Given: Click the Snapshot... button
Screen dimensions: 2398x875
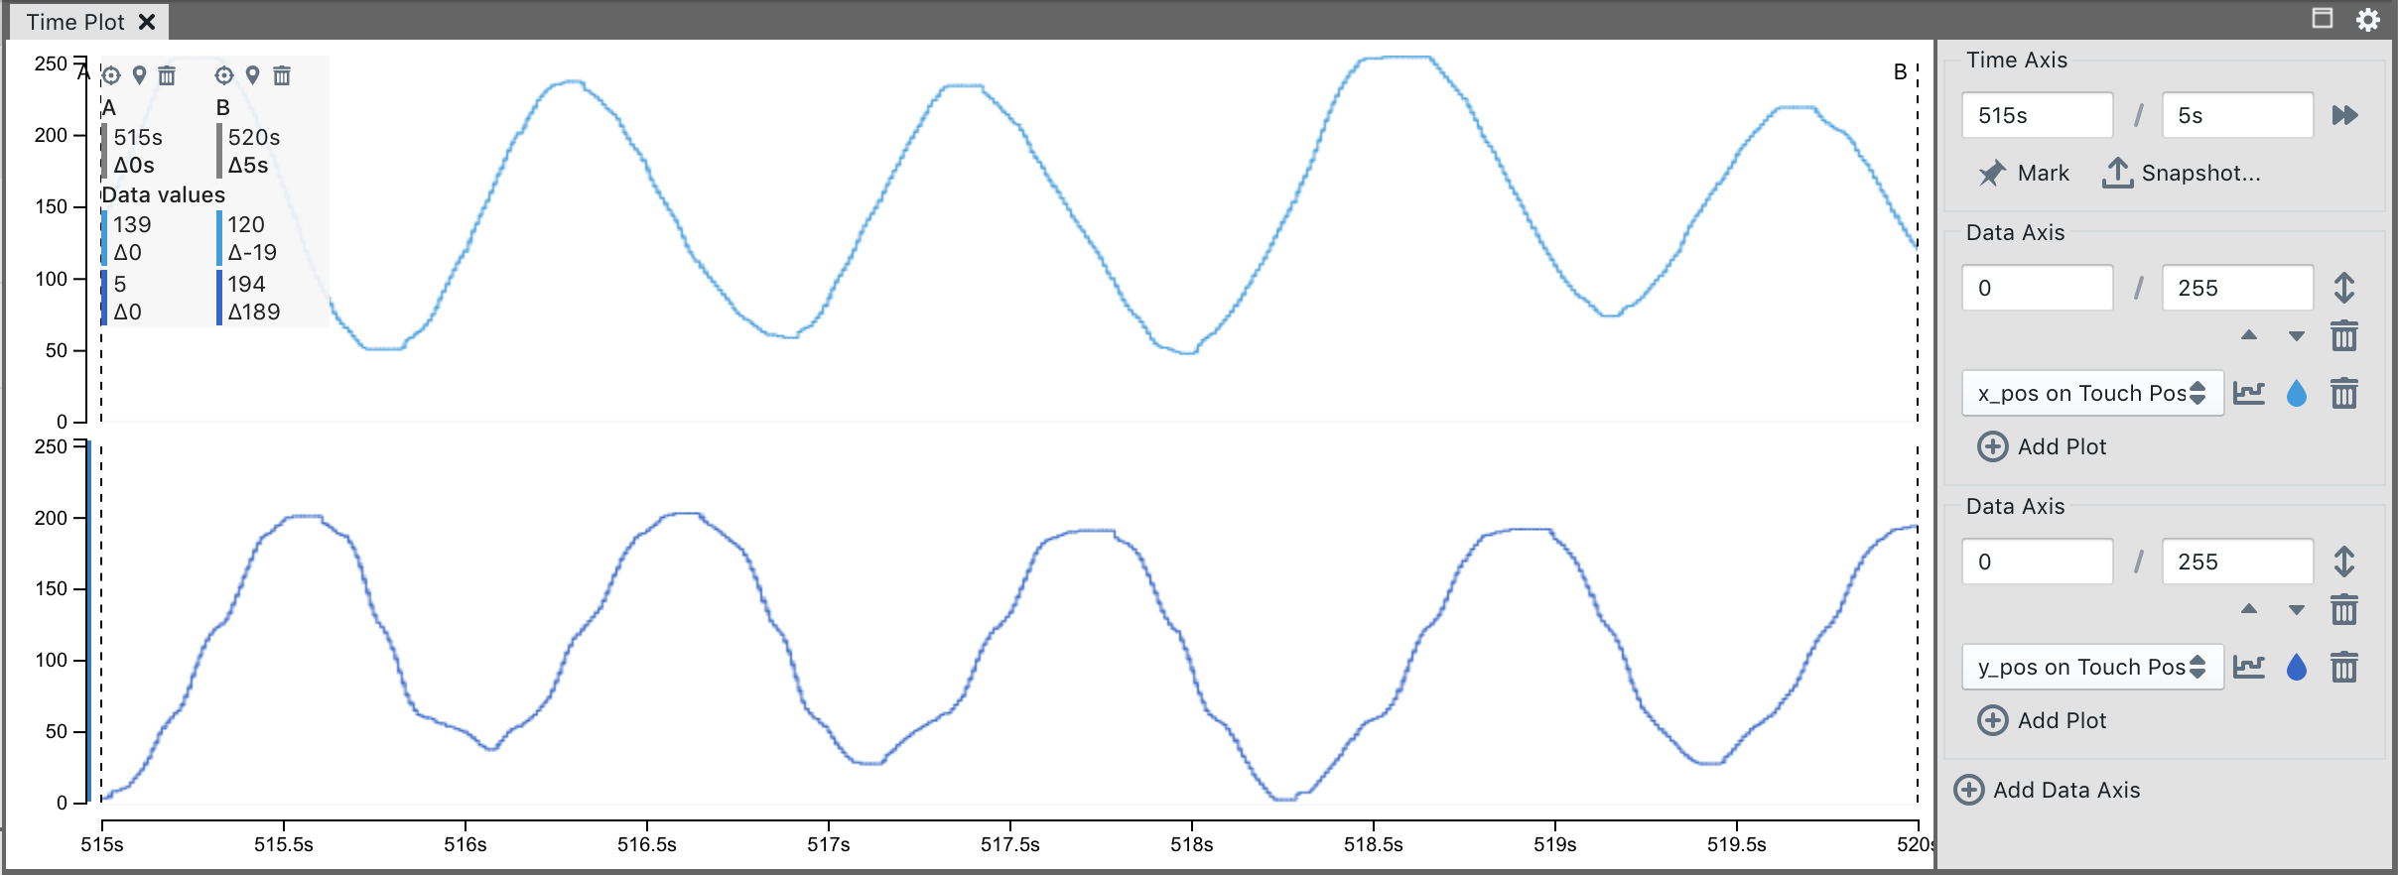Looking at the screenshot, I should tap(2182, 173).
